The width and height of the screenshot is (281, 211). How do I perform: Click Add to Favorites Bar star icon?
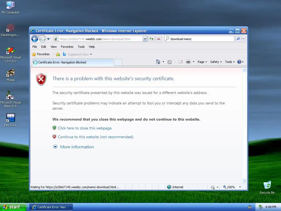tap(58, 54)
